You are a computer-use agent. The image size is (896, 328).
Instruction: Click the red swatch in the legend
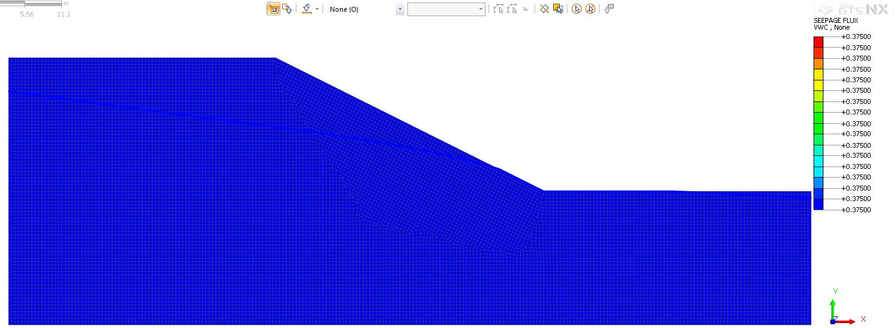point(818,41)
